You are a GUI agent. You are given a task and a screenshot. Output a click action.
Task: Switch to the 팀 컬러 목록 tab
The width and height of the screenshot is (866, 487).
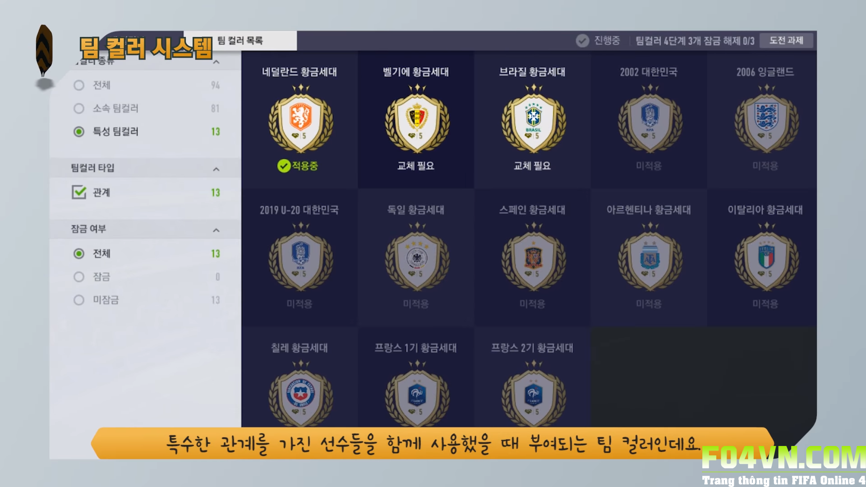[x=240, y=41]
